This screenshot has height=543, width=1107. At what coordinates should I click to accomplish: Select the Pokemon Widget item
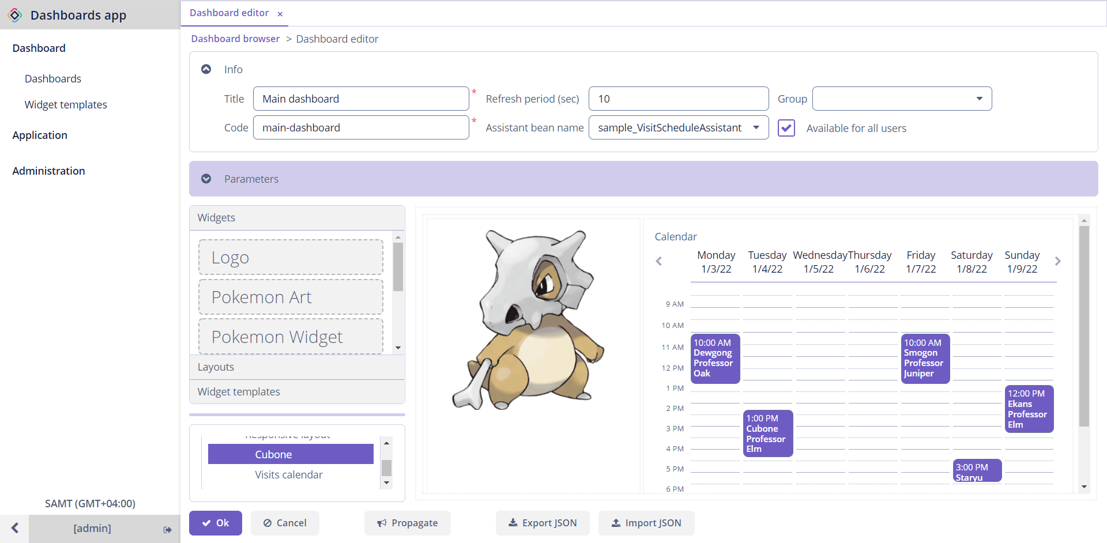291,337
